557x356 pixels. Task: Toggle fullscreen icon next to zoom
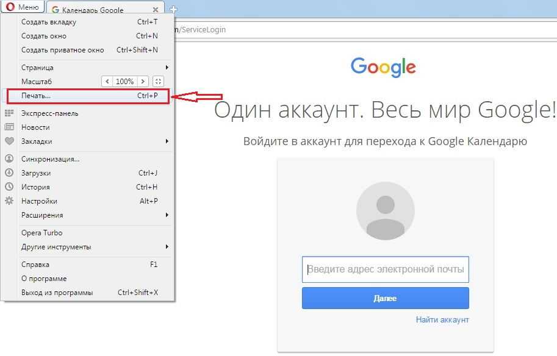pos(159,82)
